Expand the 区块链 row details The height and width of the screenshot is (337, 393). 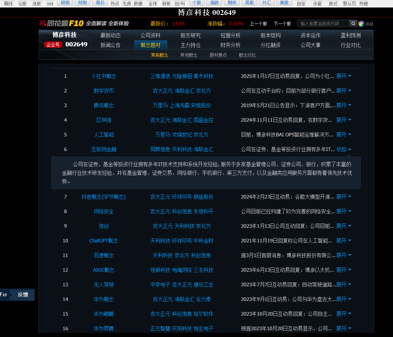pos(344,120)
